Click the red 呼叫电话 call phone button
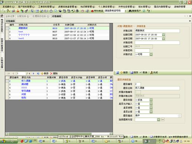The width and height of the screenshot is (192, 144). [97, 11]
